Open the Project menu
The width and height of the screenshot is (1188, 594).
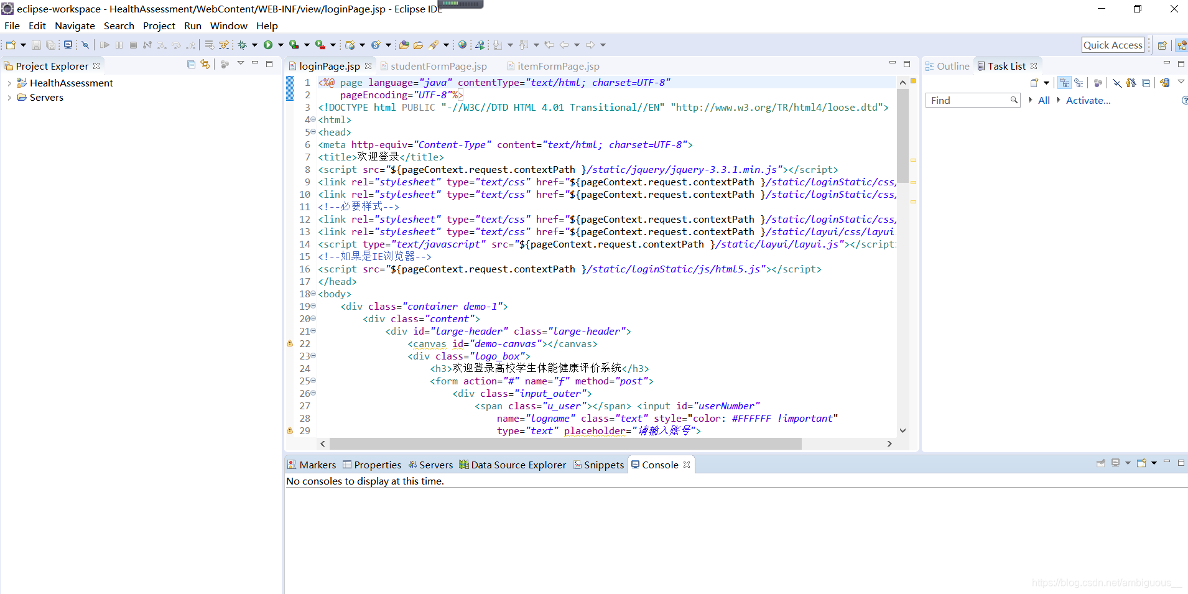click(x=159, y=26)
